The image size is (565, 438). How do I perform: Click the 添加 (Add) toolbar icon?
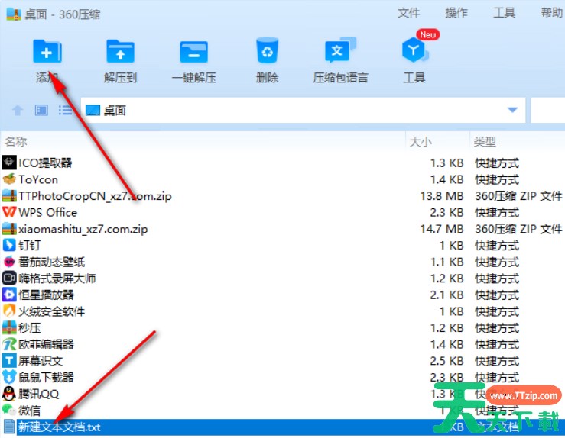(47, 52)
